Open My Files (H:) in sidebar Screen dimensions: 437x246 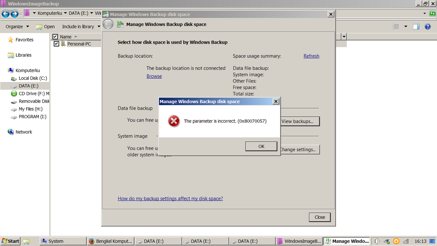click(31, 109)
